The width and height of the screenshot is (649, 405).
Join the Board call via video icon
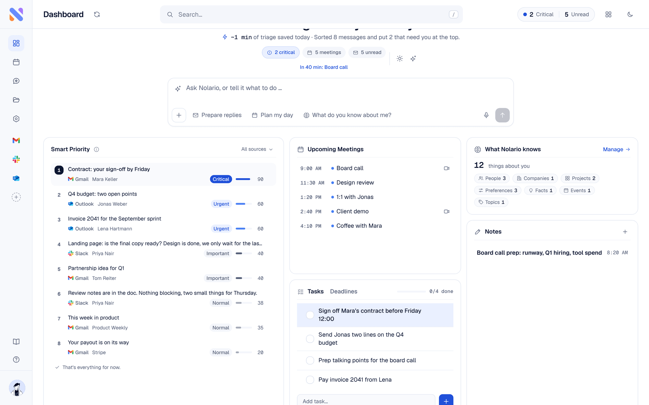click(447, 168)
